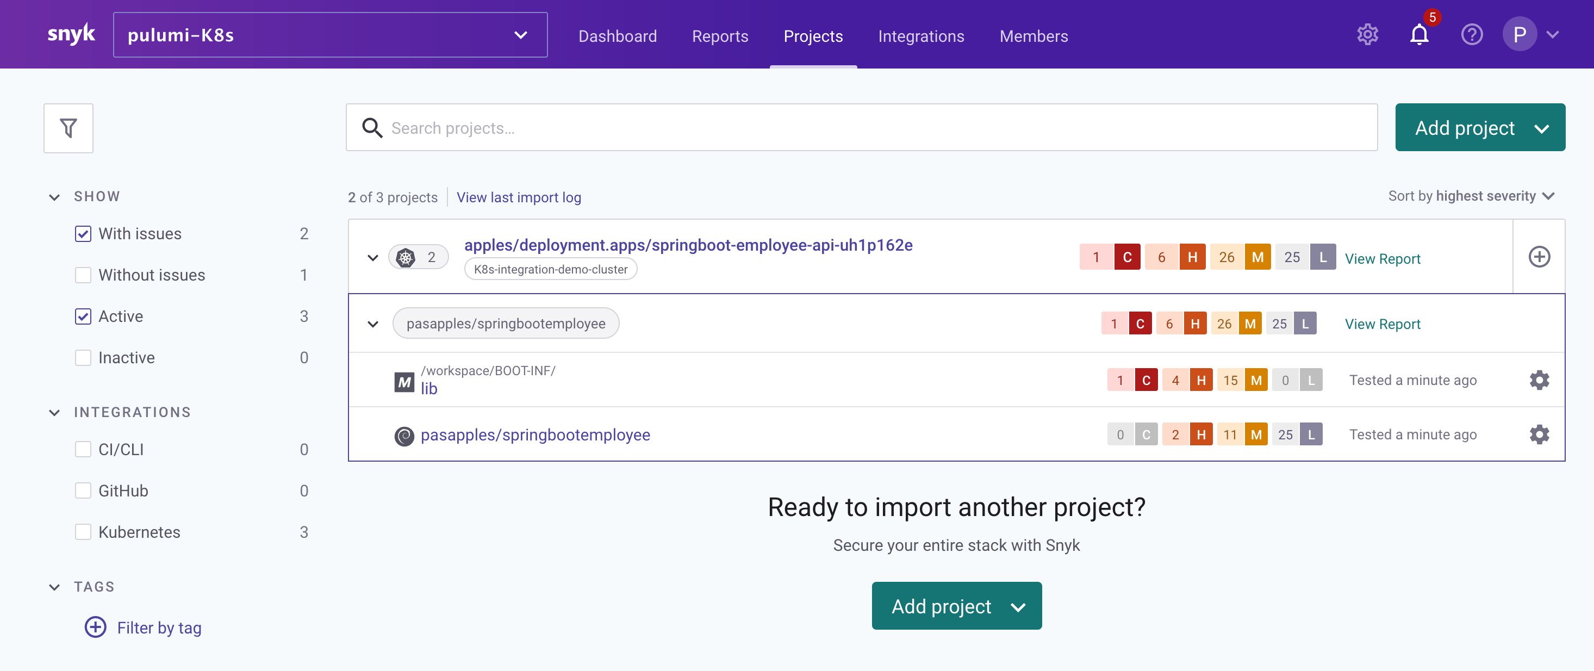Collapse the apples deployment project row
1594x671 pixels.
tap(372, 258)
